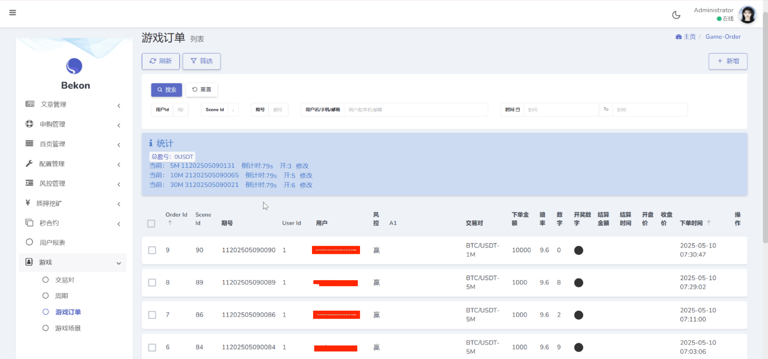768x359 pixels.
Task: Tick the checkbox for order 9
Action: pyautogui.click(x=152, y=250)
